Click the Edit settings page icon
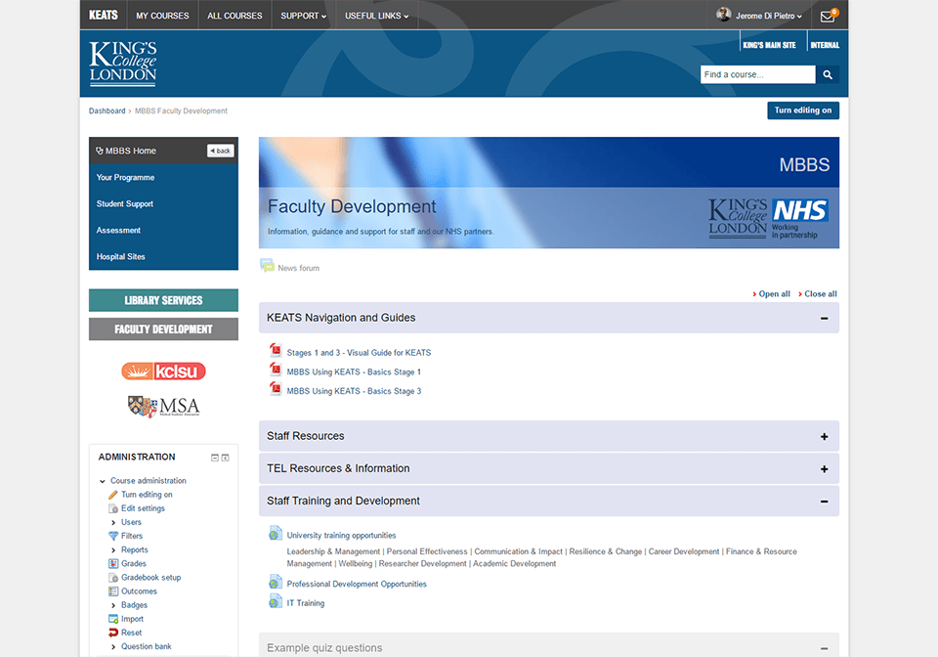Screen dimensions: 938x657 (x=113, y=508)
